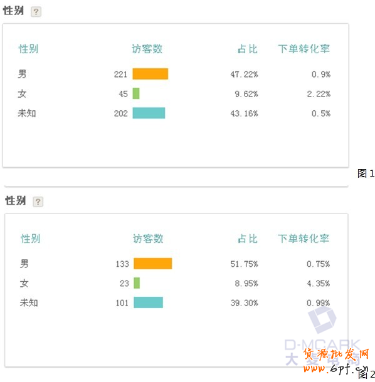Click the green 女 bar in the second chart
The image size is (375, 382).
(137, 283)
